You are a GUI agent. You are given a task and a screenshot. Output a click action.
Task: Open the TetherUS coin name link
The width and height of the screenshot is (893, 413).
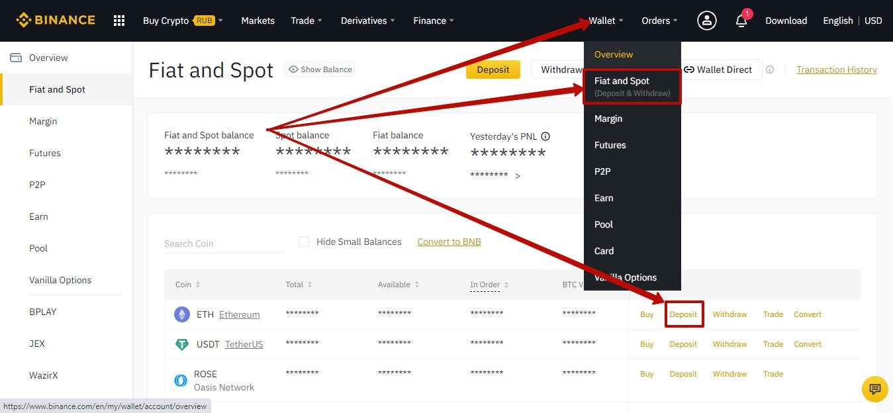tap(244, 344)
